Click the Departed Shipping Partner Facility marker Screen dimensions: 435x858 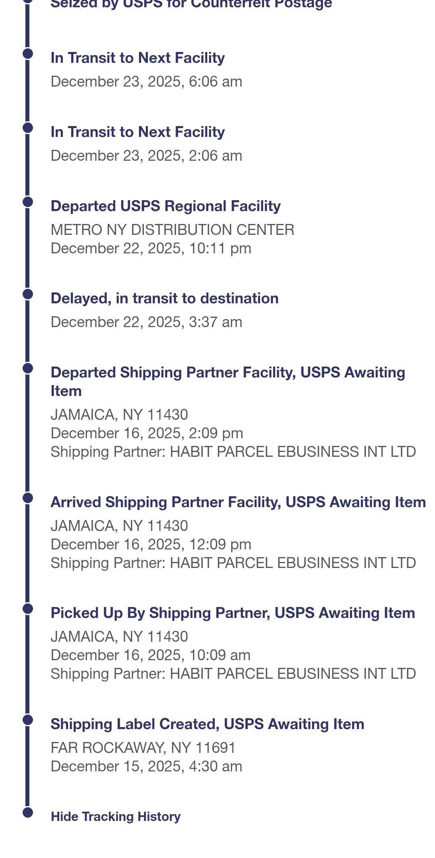click(x=27, y=368)
